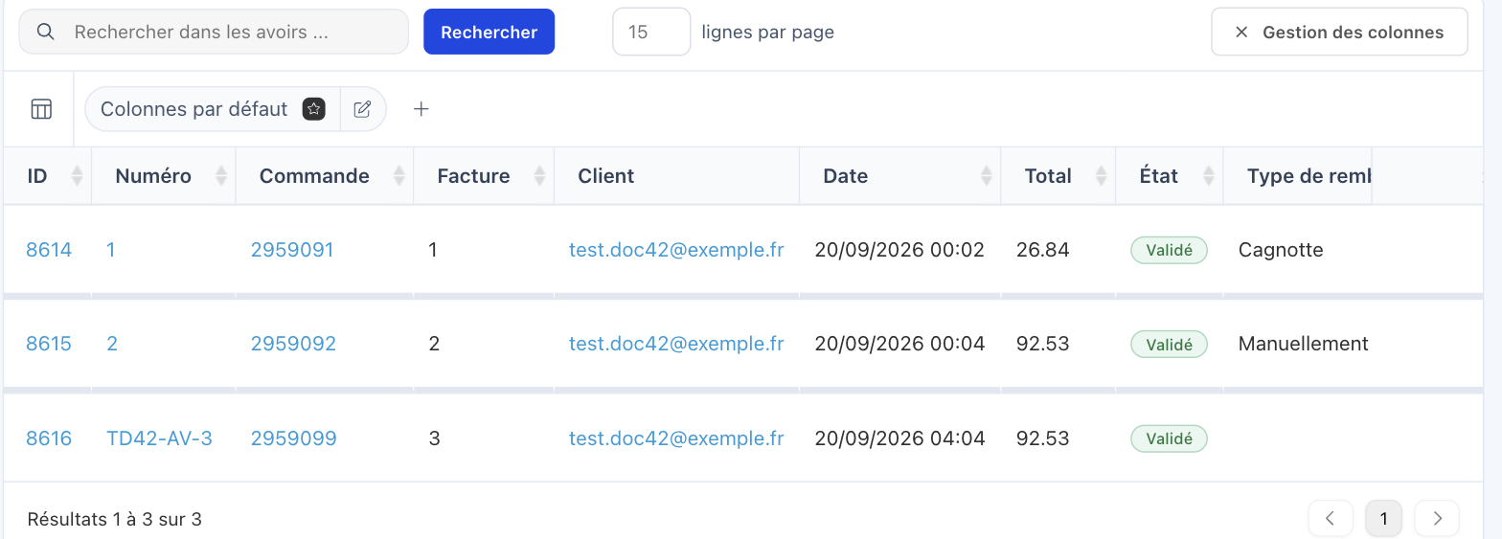
Task: Click the total 92.53 in row 8615
Action: tap(1042, 344)
